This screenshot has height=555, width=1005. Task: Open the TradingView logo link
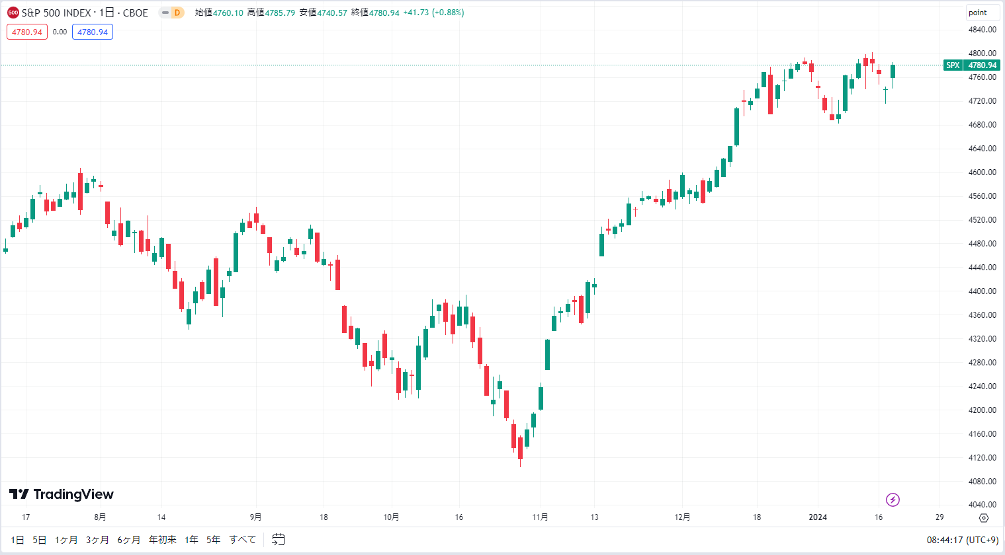[x=62, y=494]
